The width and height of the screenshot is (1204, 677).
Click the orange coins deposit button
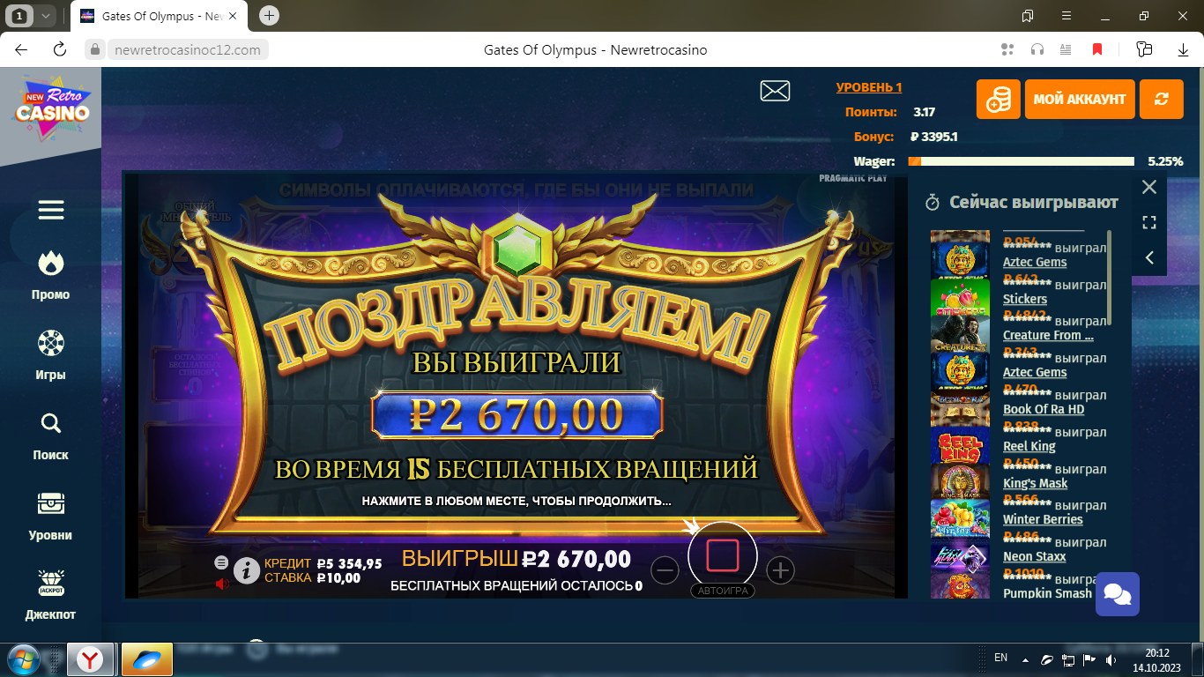[x=998, y=99]
